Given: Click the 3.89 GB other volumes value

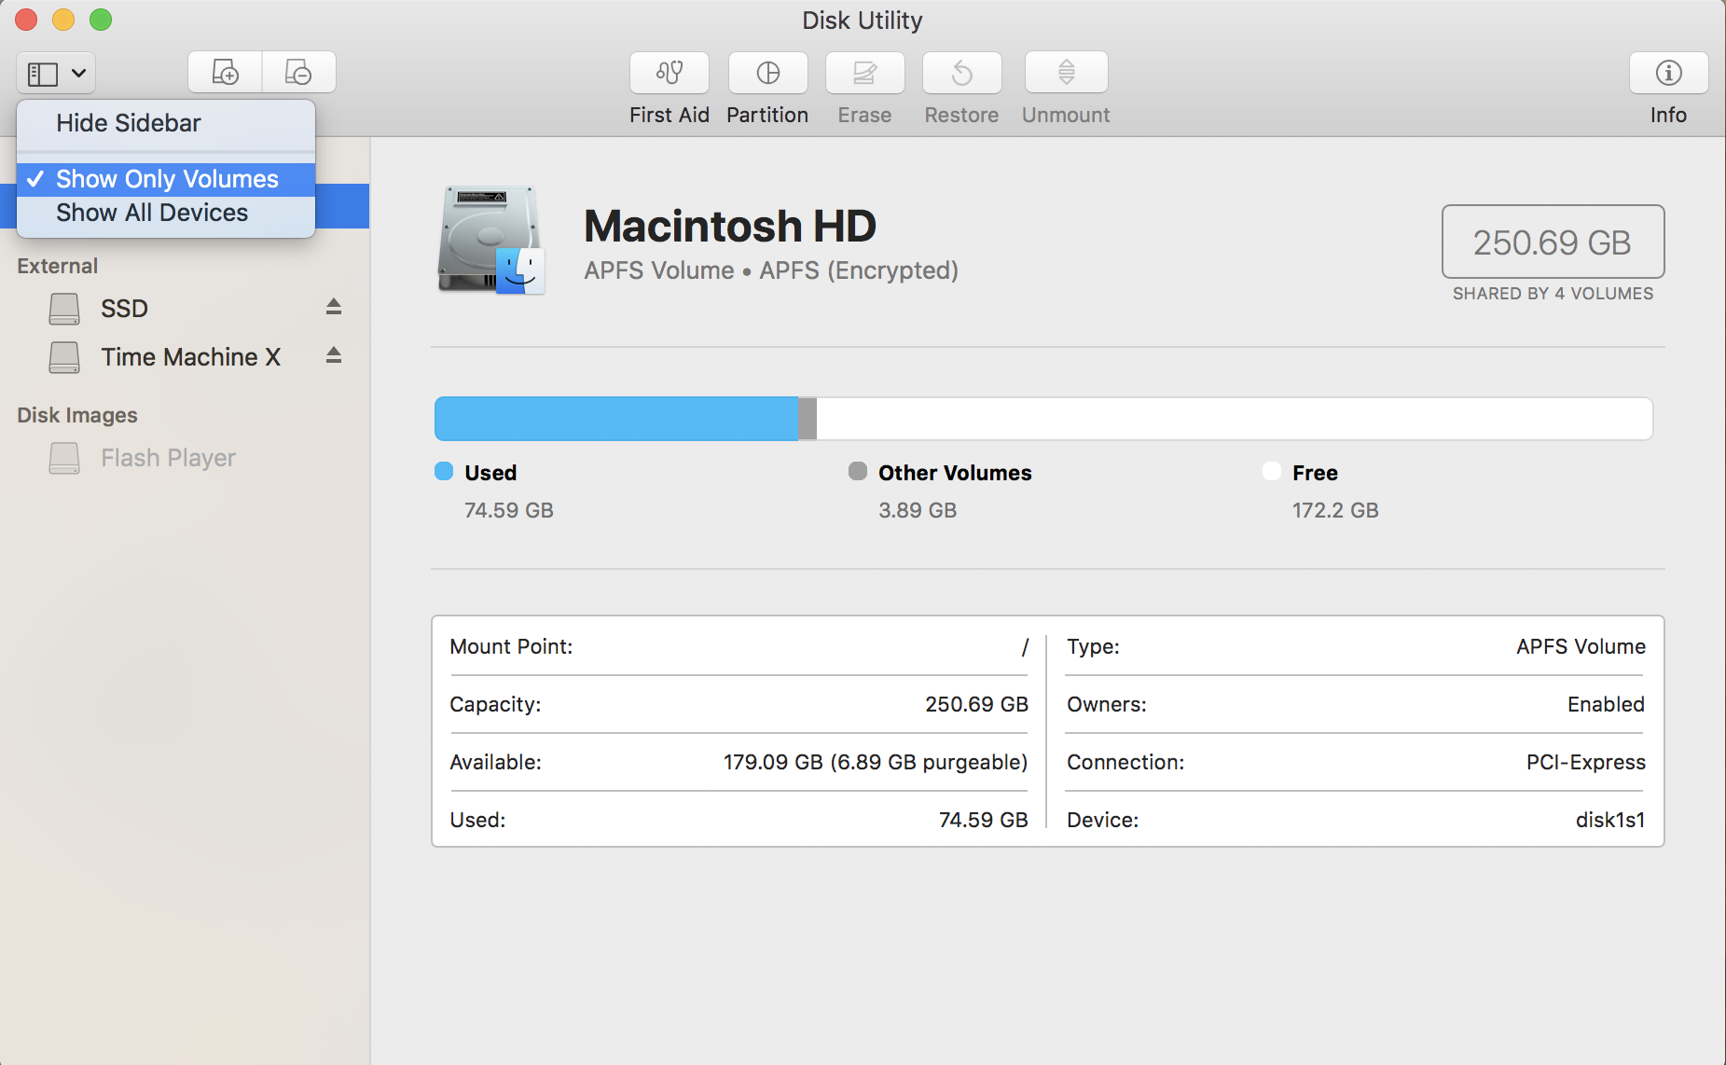Looking at the screenshot, I should (918, 510).
